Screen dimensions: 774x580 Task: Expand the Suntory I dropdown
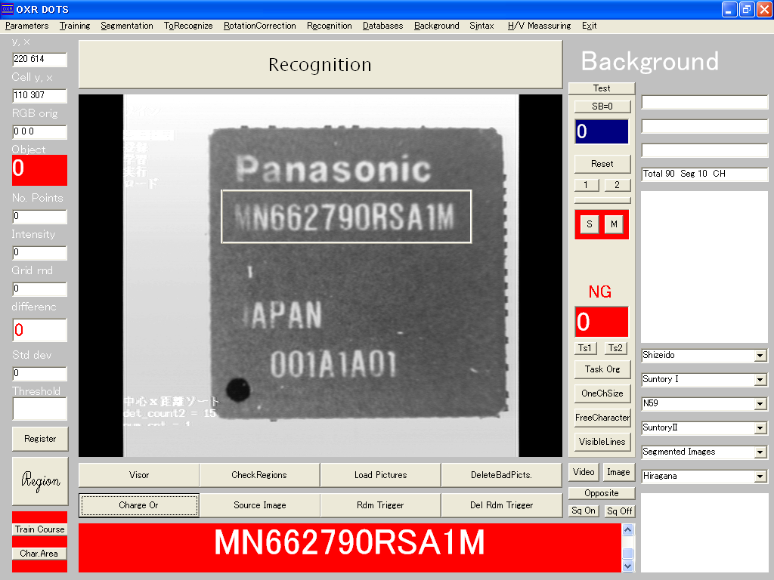click(x=760, y=380)
